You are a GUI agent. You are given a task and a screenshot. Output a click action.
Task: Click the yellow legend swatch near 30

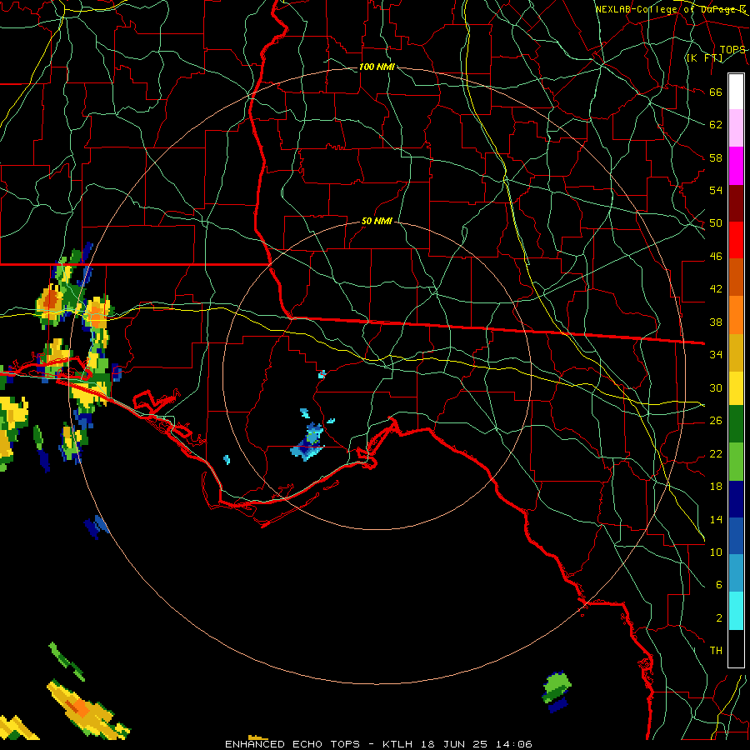pos(736,387)
